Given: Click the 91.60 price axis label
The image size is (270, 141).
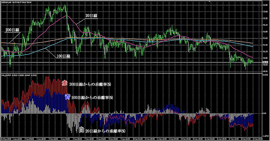Looking at the screenshot, I should coord(265,38).
